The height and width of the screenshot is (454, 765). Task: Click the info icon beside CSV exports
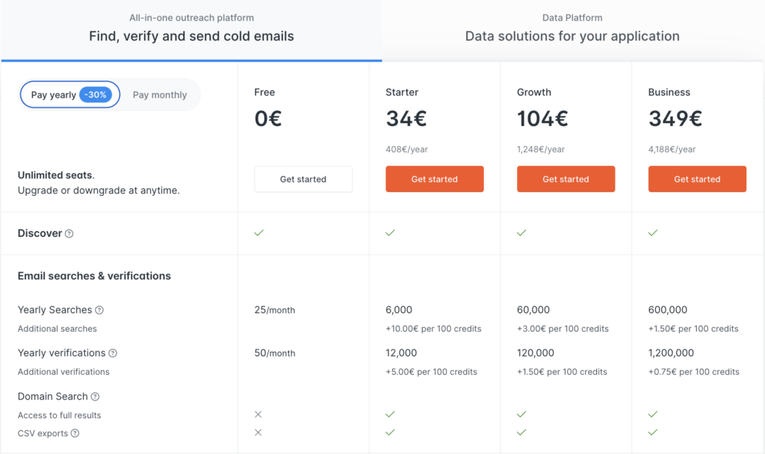[x=75, y=433]
